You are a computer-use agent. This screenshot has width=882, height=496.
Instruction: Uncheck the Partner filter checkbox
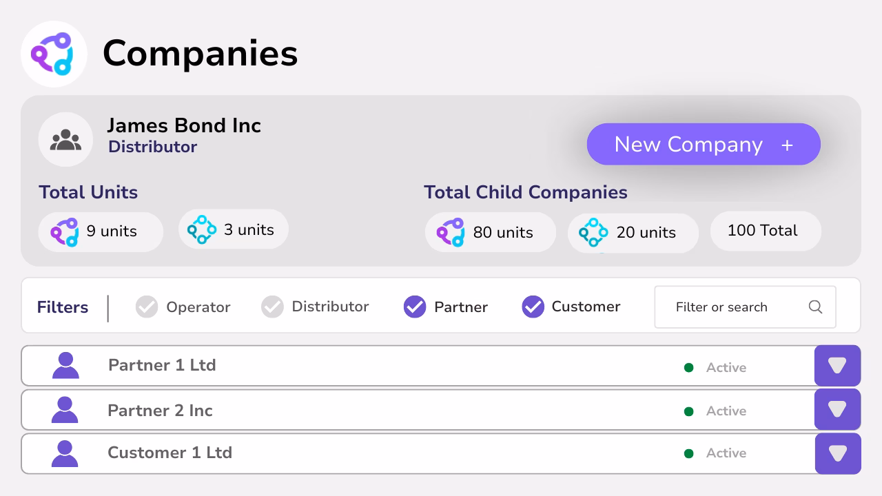coord(415,307)
